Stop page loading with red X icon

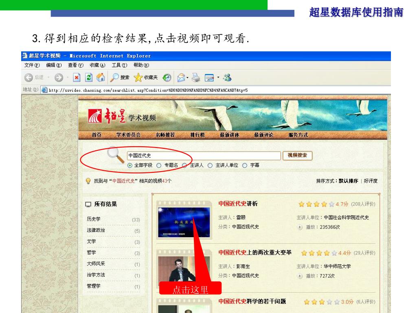click(x=76, y=77)
